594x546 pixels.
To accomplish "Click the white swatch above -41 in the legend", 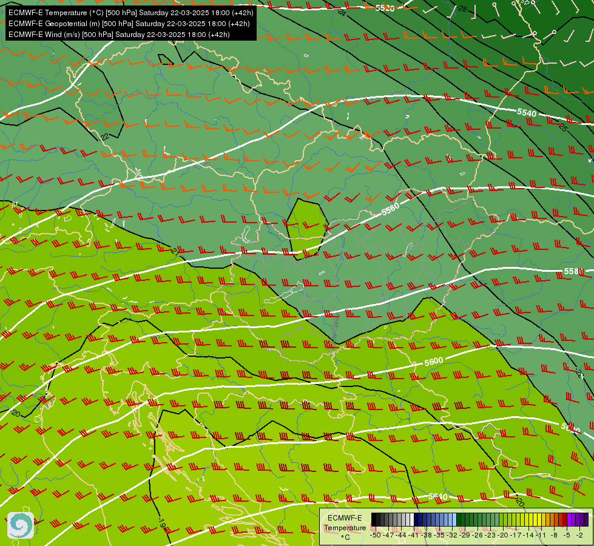I will [x=412, y=519].
